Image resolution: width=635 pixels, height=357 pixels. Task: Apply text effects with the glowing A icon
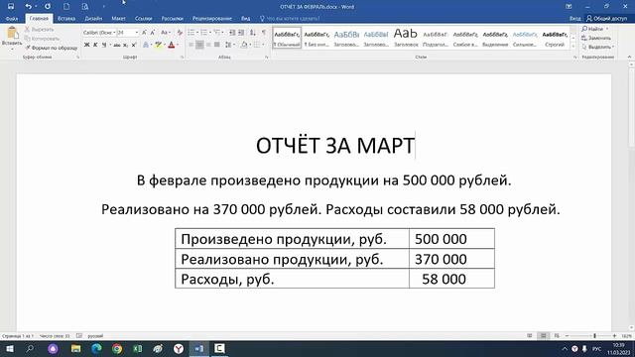coord(146,45)
